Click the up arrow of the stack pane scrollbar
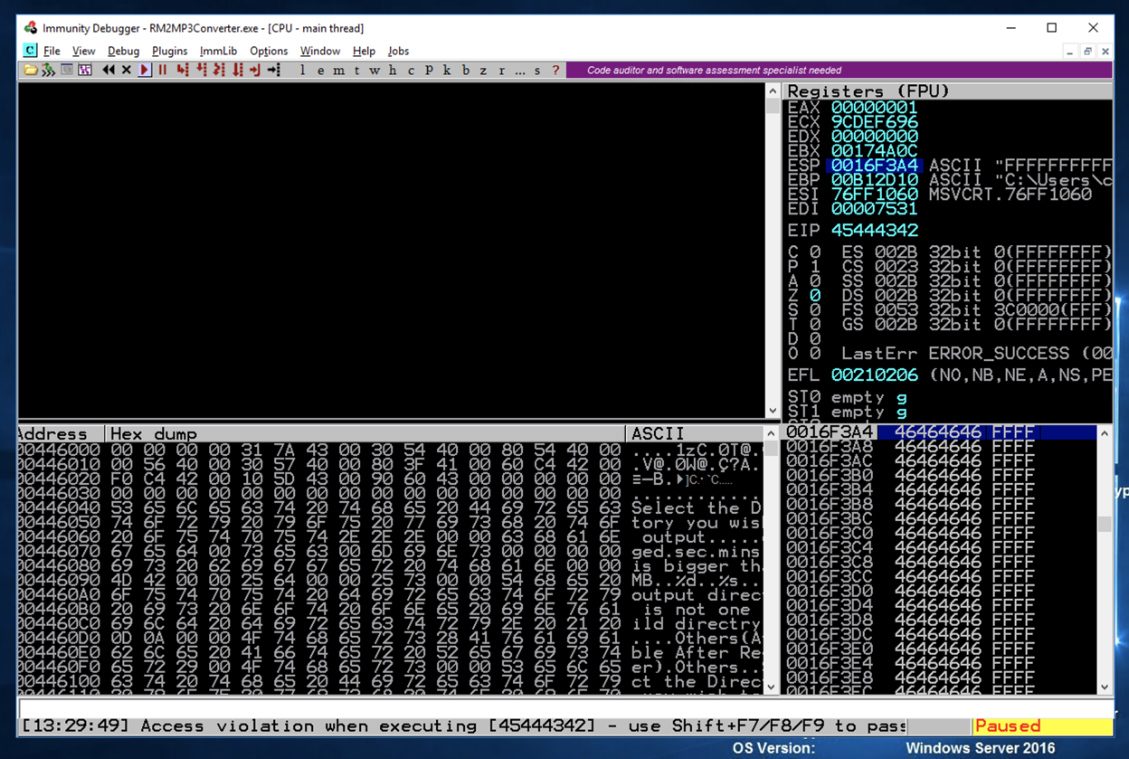Screen dimensions: 1129x759 (x=1105, y=433)
